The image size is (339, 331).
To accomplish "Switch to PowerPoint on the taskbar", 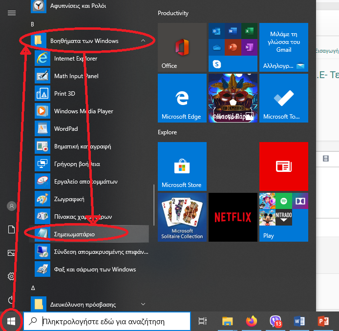I will 323,322.
